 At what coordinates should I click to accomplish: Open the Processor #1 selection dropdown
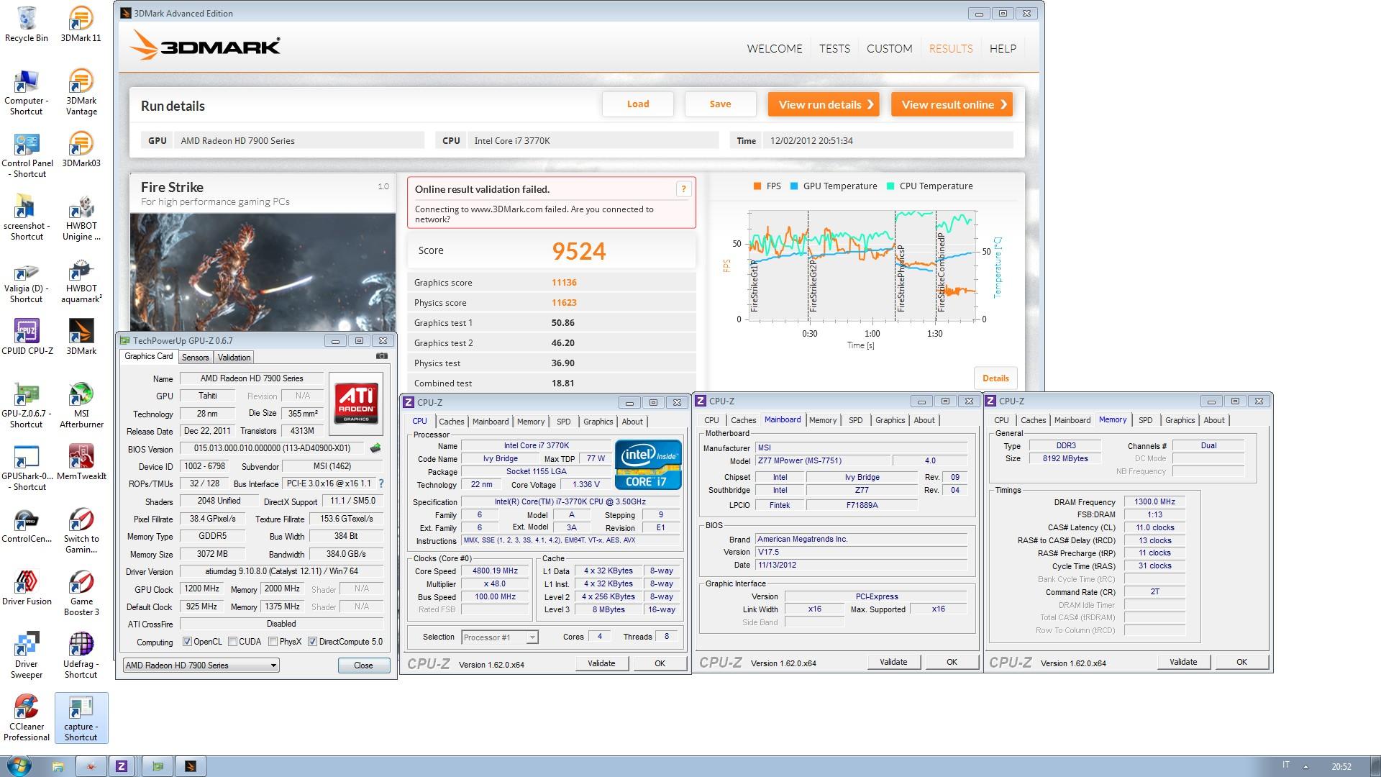point(499,637)
